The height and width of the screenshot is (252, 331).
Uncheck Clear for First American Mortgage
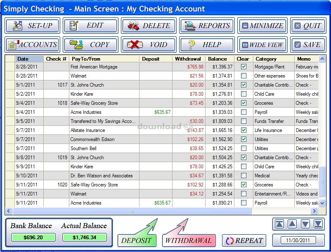click(244, 67)
